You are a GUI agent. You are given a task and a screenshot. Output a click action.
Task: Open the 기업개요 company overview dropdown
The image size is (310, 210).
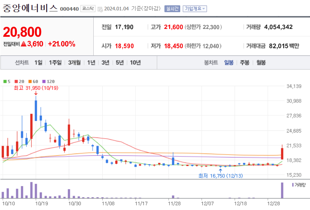tap(195, 9)
